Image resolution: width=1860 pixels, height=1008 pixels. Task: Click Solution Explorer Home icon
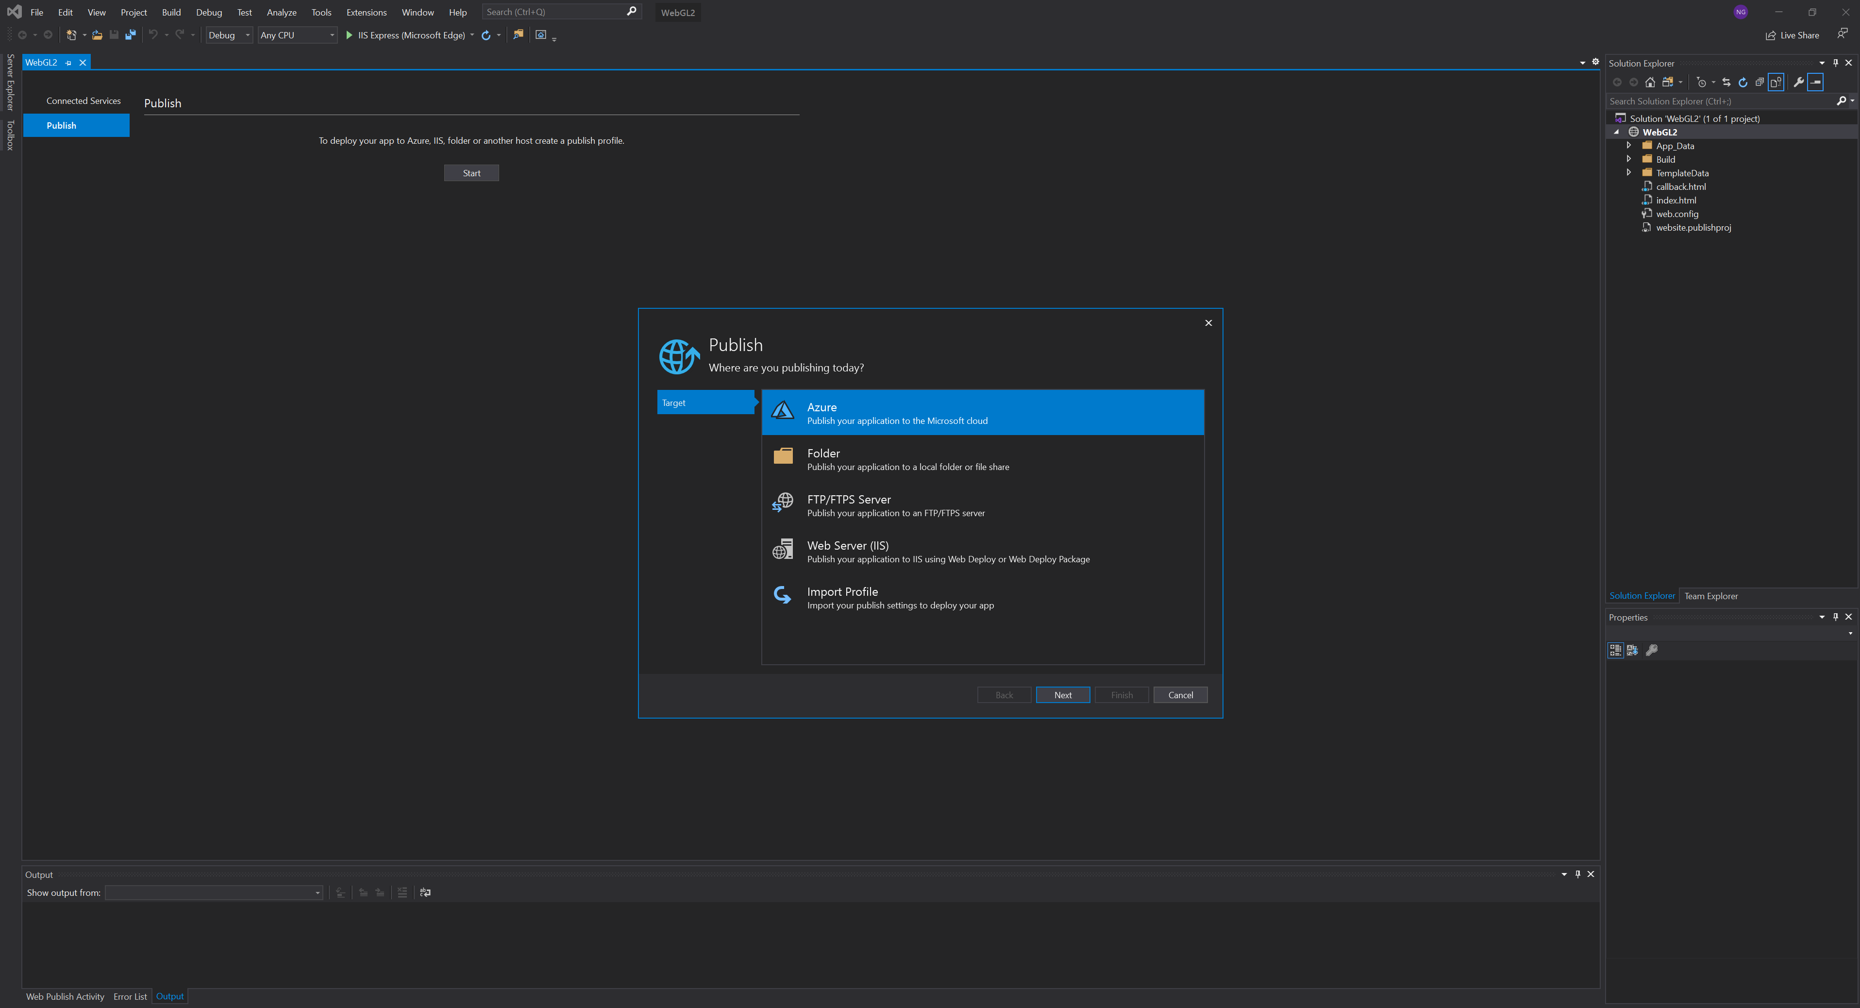pos(1650,83)
